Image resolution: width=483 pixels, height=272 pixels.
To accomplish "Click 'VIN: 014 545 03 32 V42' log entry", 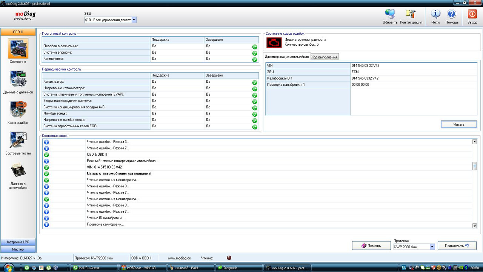I will tap(105, 167).
